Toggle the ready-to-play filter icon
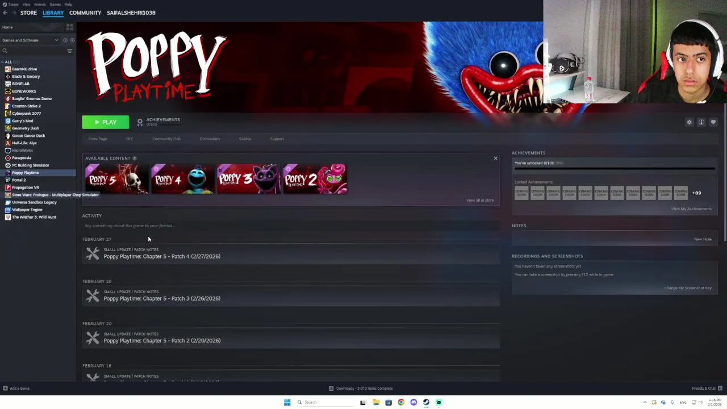The height and width of the screenshot is (409, 727). (x=72, y=40)
